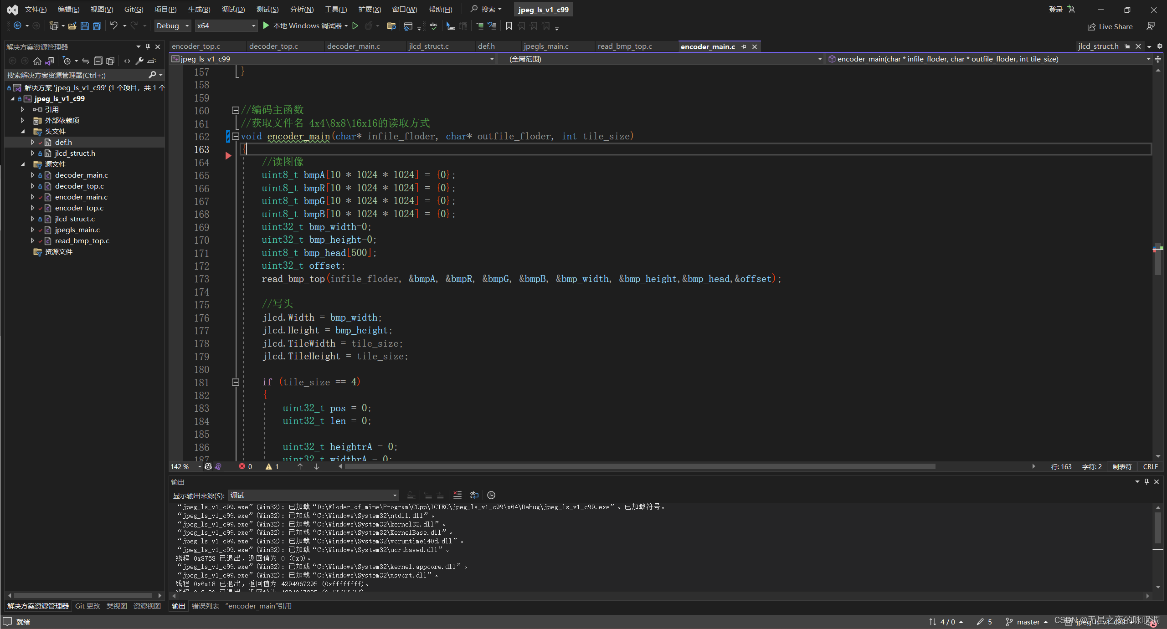Open the 文件(F) menu
Image resolution: width=1167 pixels, height=629 pixels.
(x=36, y=10)
